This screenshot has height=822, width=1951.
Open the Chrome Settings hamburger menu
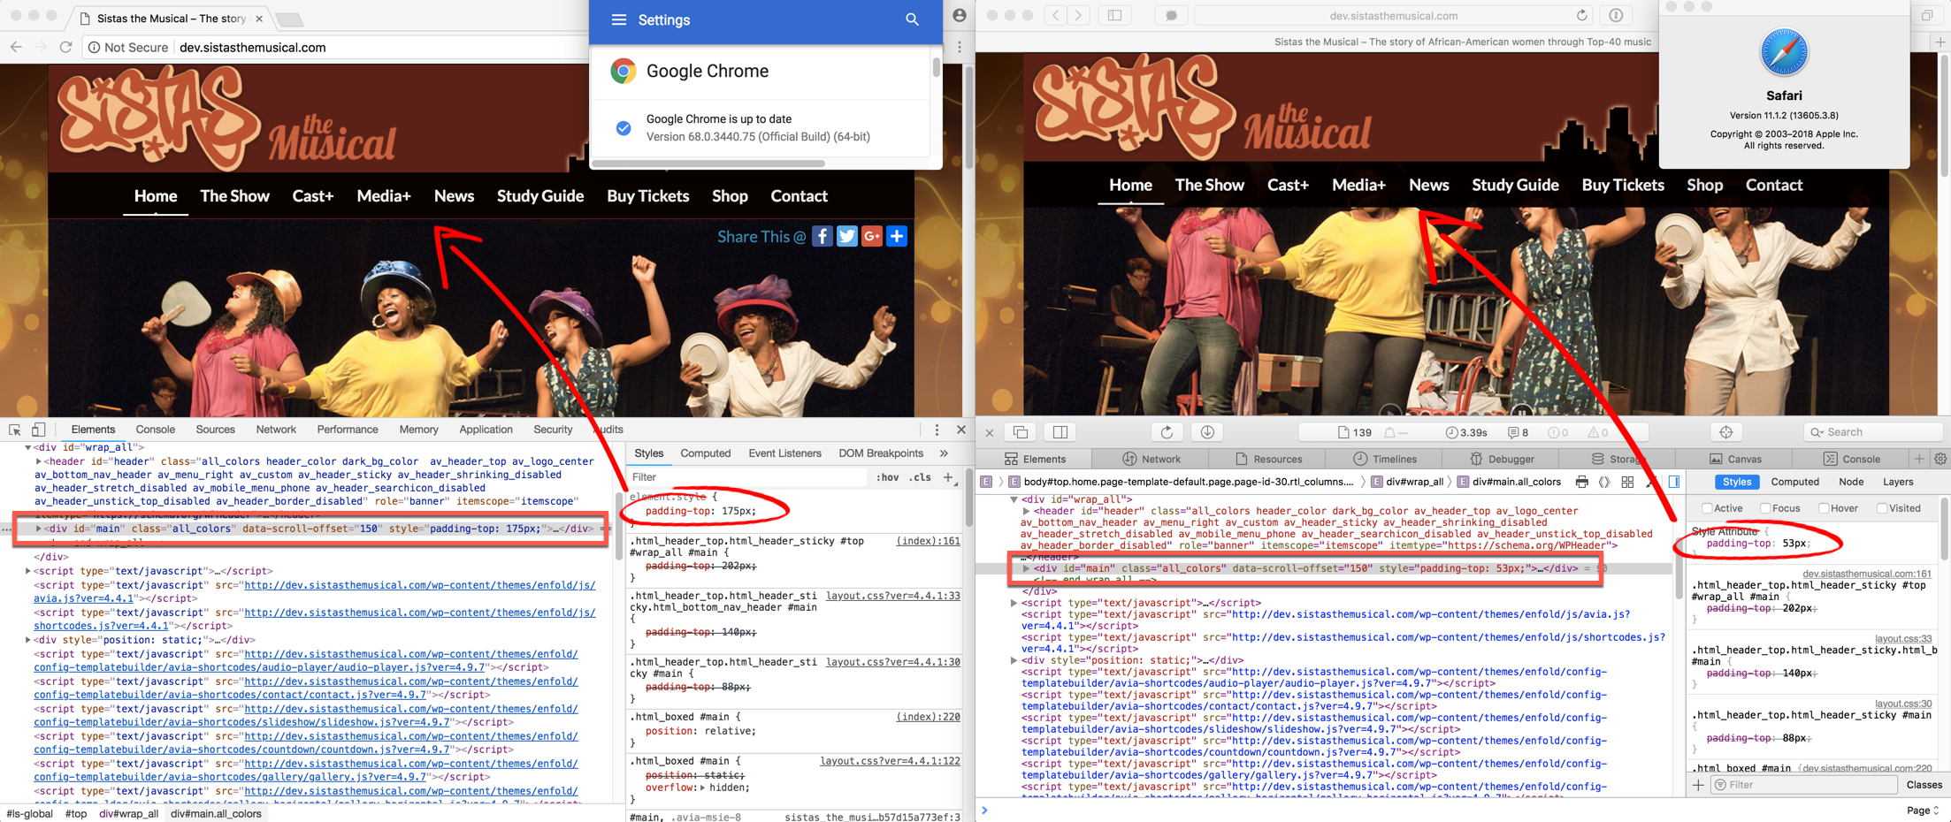click(619, 19)
